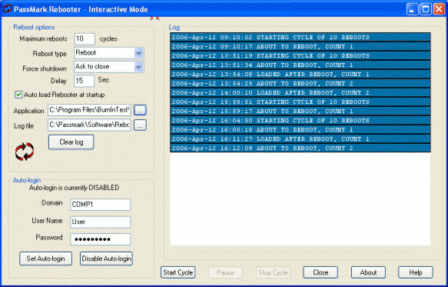Click the Domain field containing COMP1
The width and height of the screenshot is (448, 287).
click(x=101, y=205)
